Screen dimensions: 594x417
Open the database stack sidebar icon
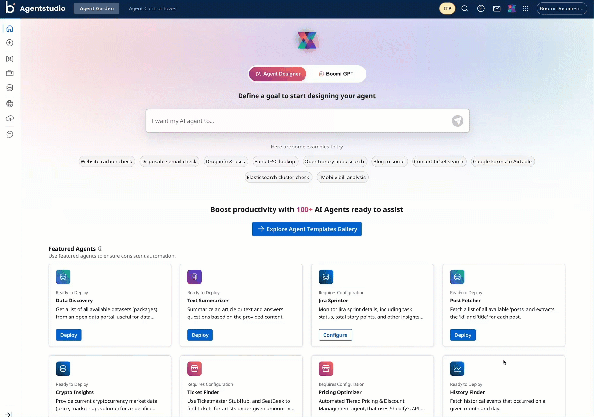click(10, 88)
